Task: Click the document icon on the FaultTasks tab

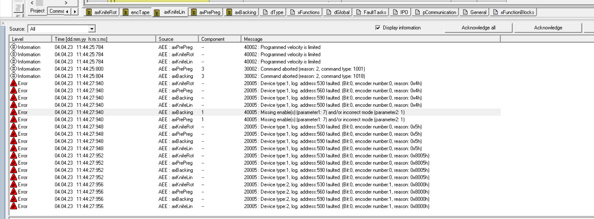Action: [359, 12]
